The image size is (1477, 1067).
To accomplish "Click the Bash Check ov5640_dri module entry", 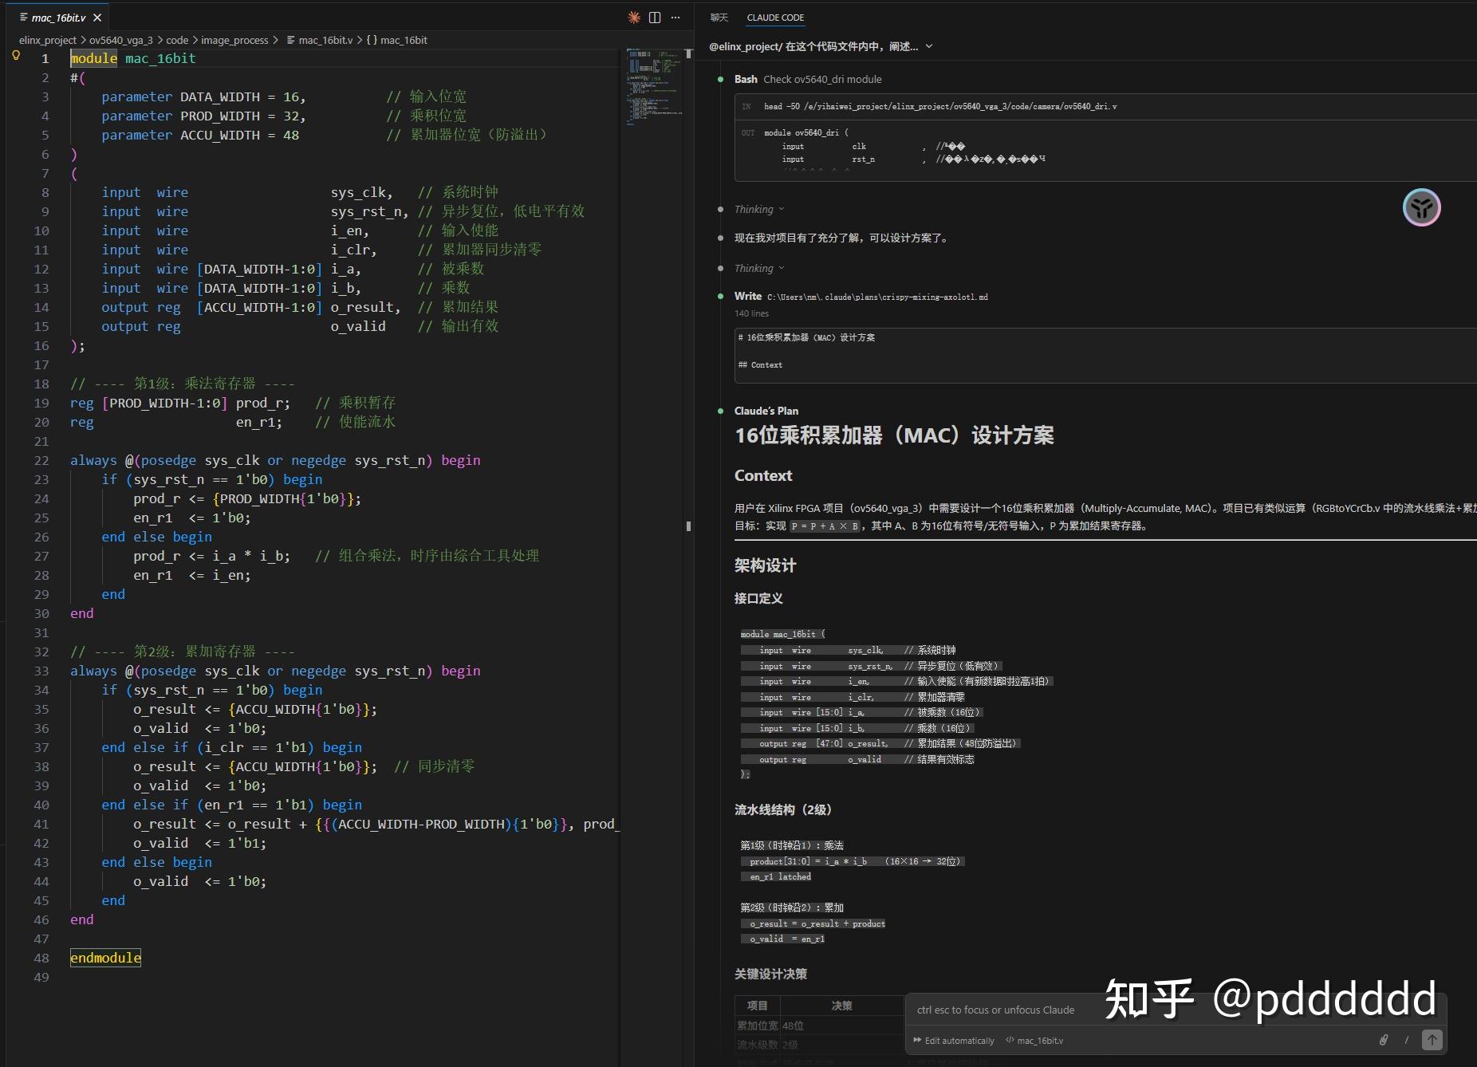I will click(x=808, y=80).
